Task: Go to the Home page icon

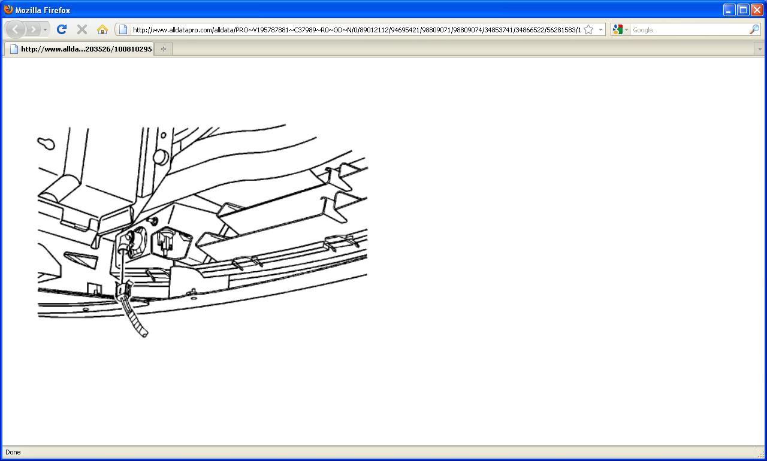Action: point(102,29)
